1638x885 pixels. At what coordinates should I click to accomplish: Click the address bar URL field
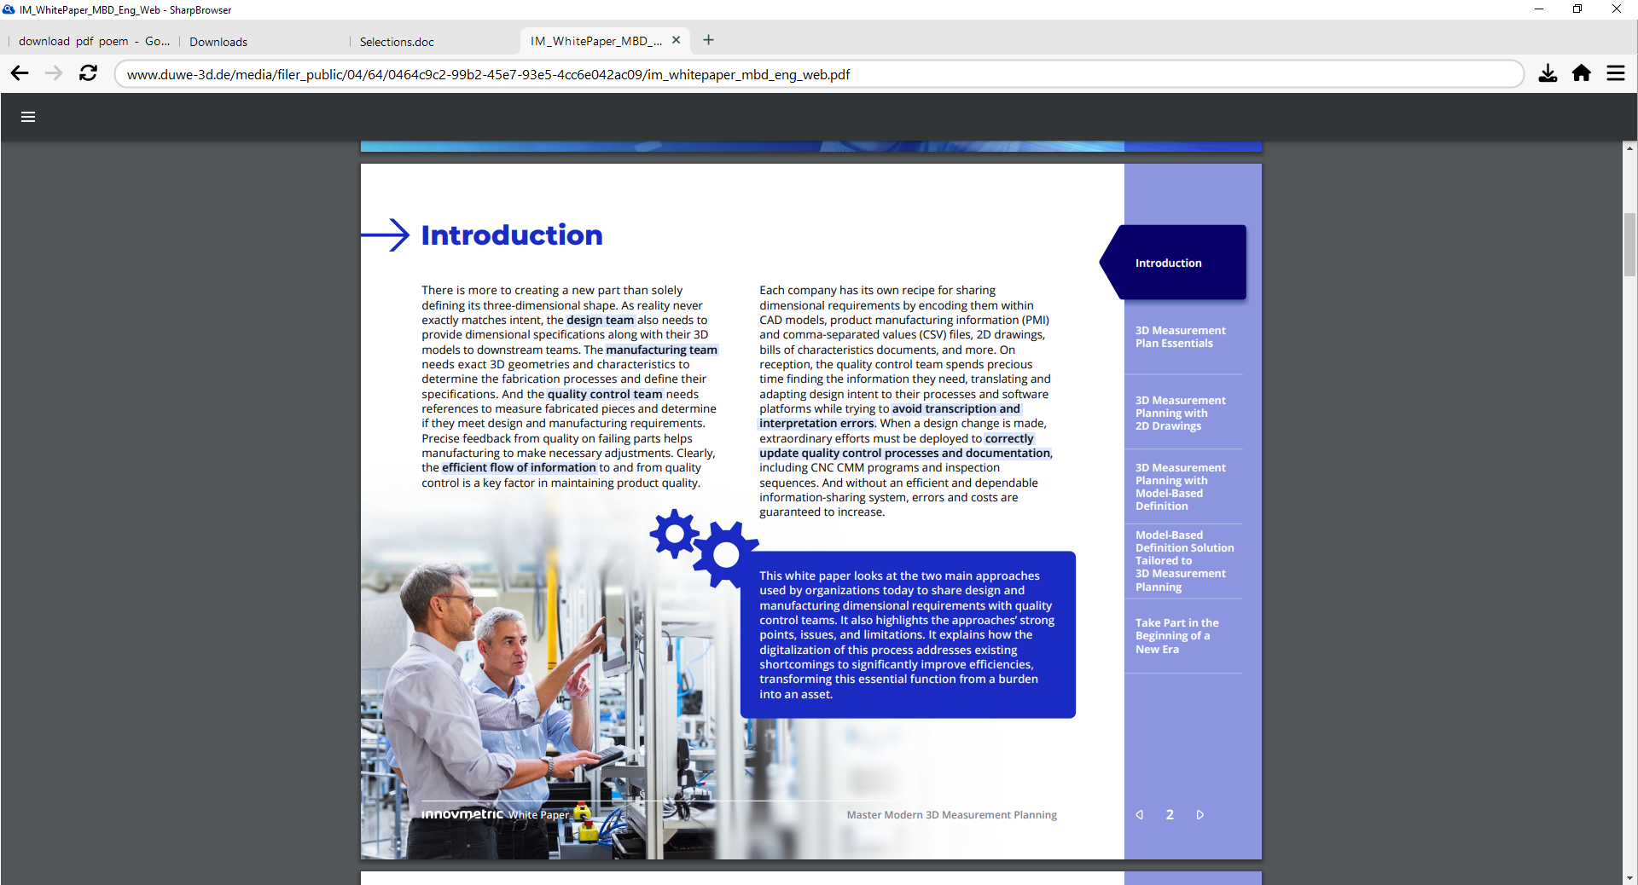pyautogui.click(x=819, y=74)
